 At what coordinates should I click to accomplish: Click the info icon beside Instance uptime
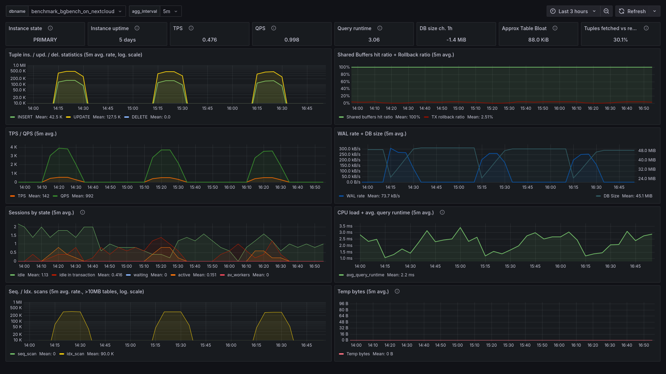tap(137, 28)
